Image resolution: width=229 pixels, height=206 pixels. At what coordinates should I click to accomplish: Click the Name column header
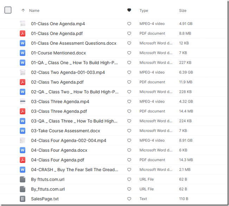(34, 11)
